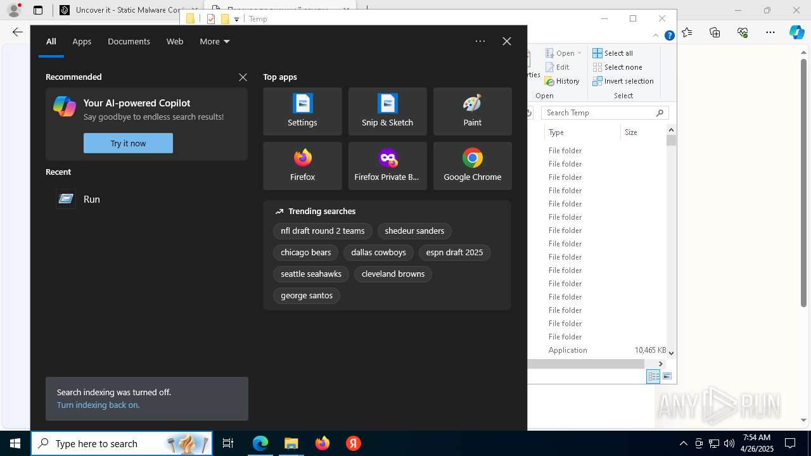Click Edge back navigation arrow
Image resolution: width=811 pixels, height=456 pixels.
pos(18,32)
